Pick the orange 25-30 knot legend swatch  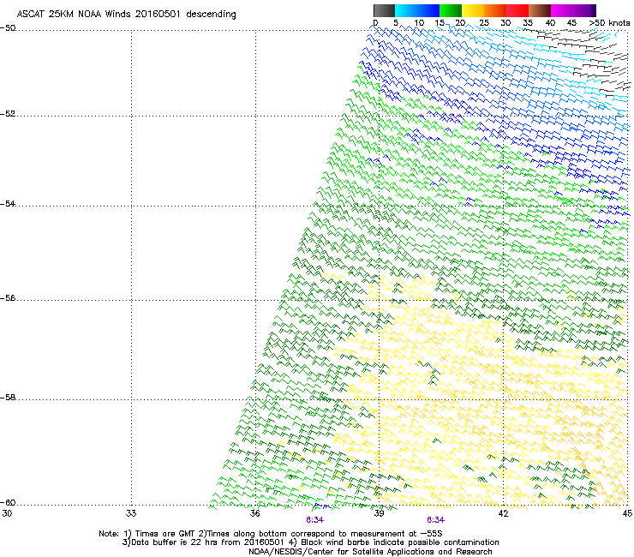(x=495, y=10)
